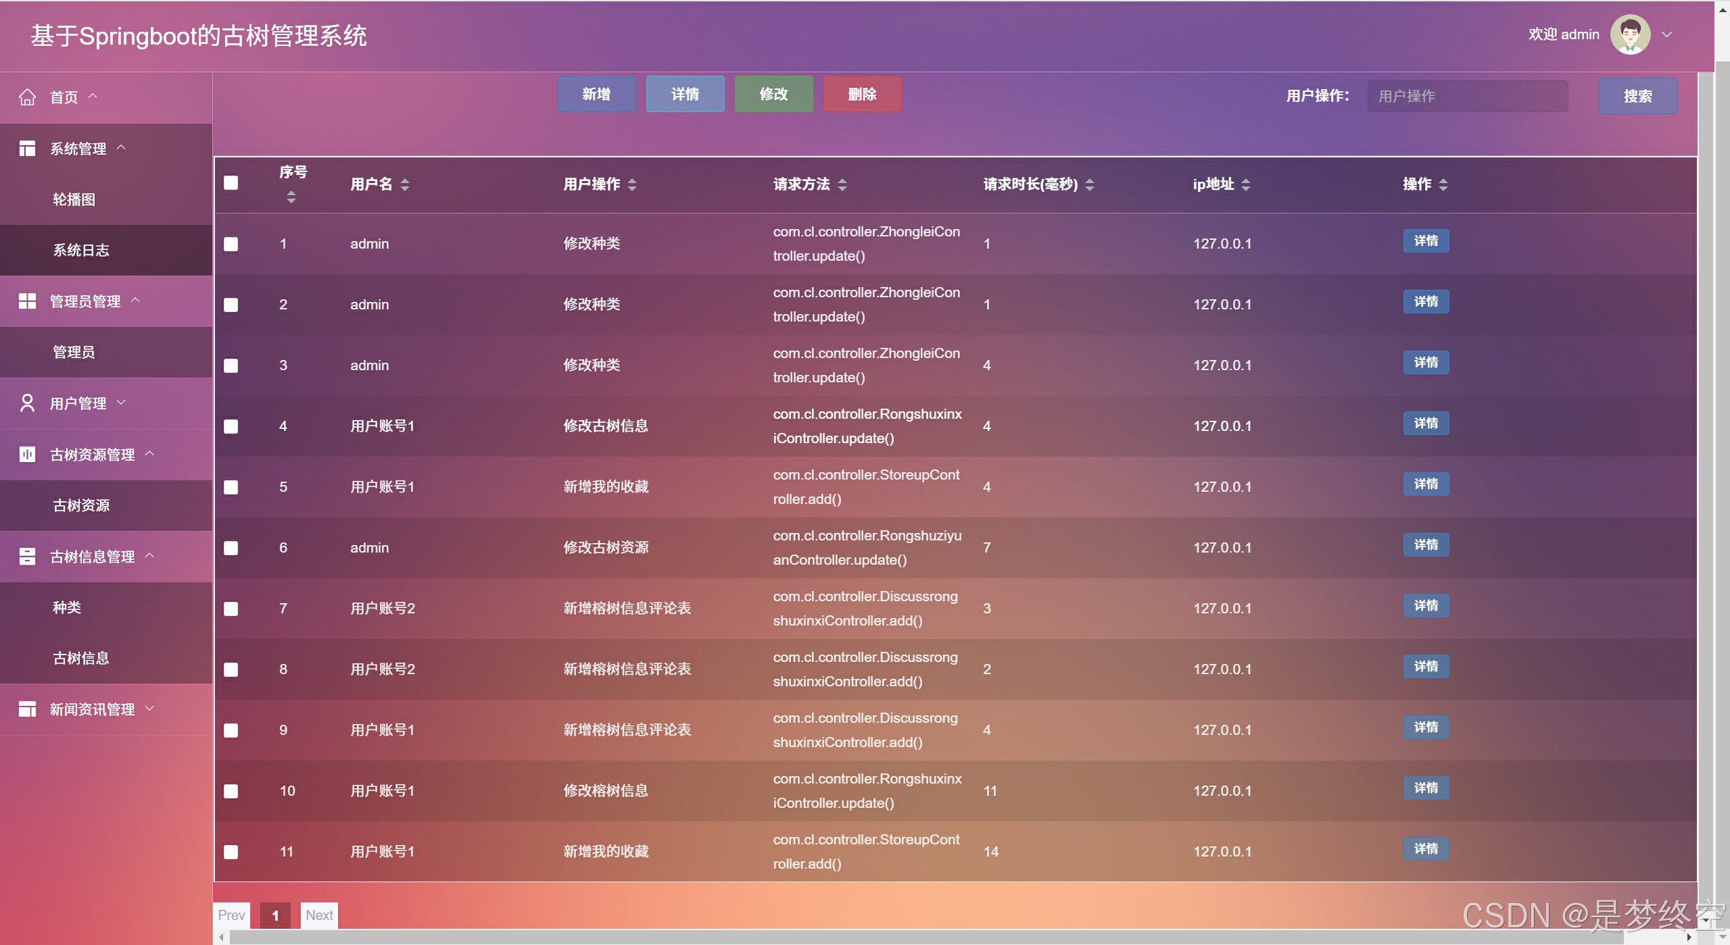Image resolution: width=1730 pixels, height=945 pixels.
Task: Select checkbox for row 11
Action: tap(231, 852)
